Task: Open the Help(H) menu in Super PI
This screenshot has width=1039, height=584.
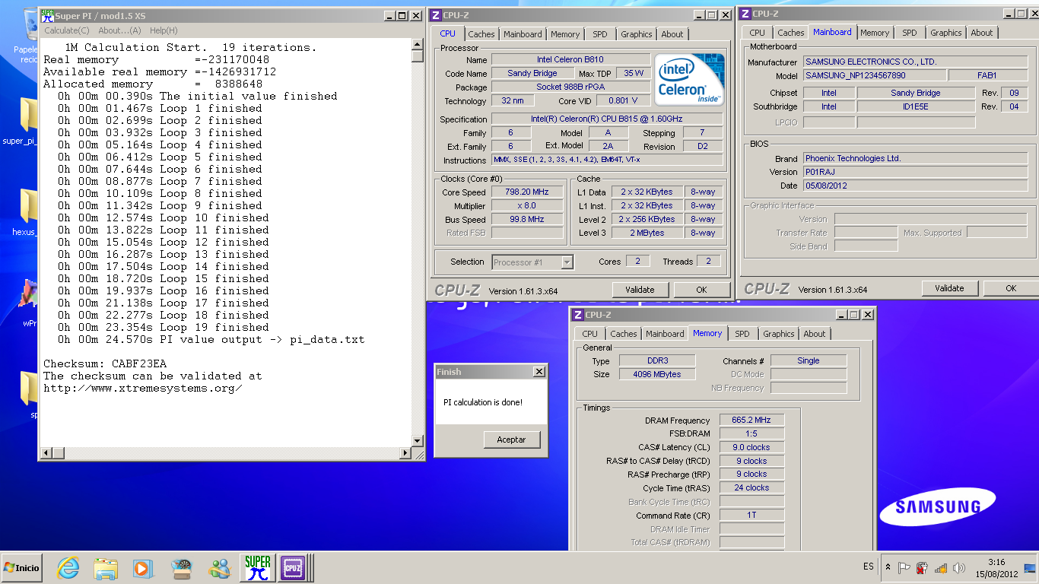Action: 163,30
